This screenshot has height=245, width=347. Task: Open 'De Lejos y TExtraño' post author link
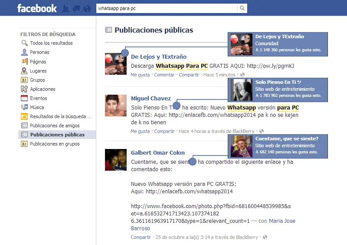tap(159, 57)
